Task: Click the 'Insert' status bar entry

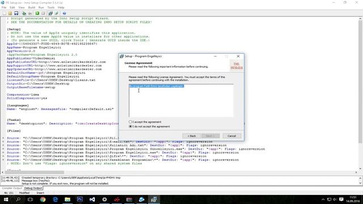Action: (40, 193)
